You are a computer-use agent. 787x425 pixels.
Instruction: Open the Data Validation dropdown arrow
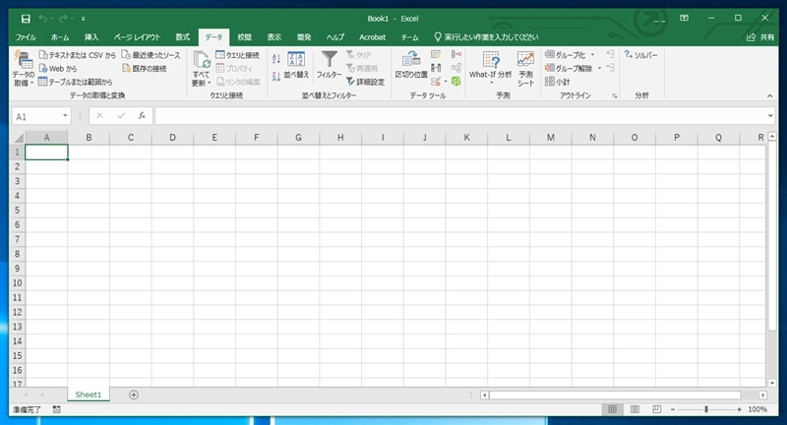pos(446,82)
